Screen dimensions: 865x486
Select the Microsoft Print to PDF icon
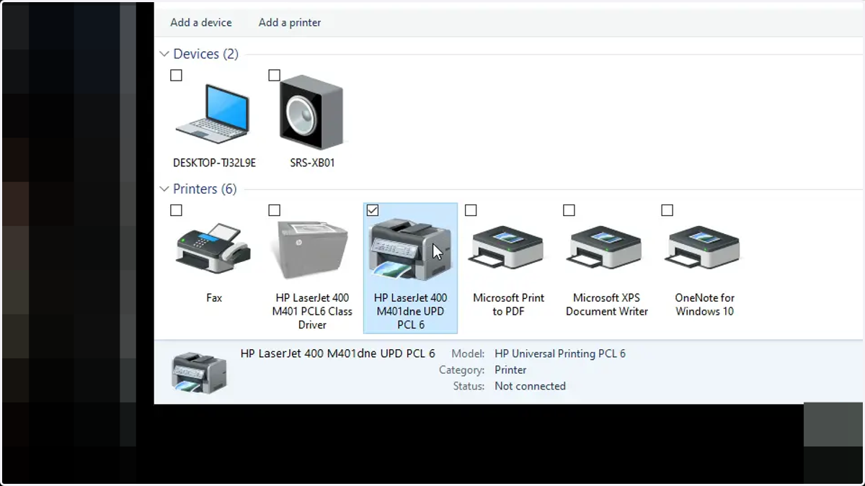(x=507, y=248)
